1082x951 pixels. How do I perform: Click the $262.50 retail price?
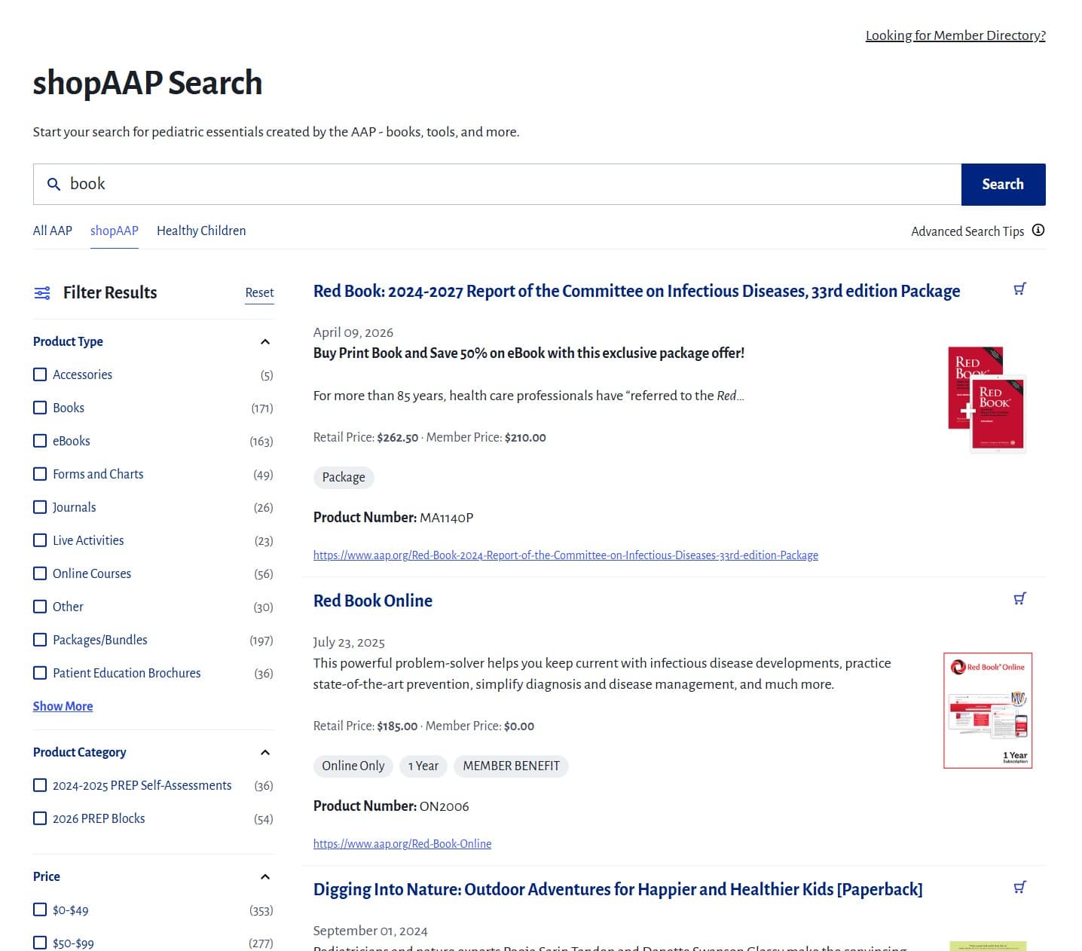pyautogui.click(x=398, y=437)
